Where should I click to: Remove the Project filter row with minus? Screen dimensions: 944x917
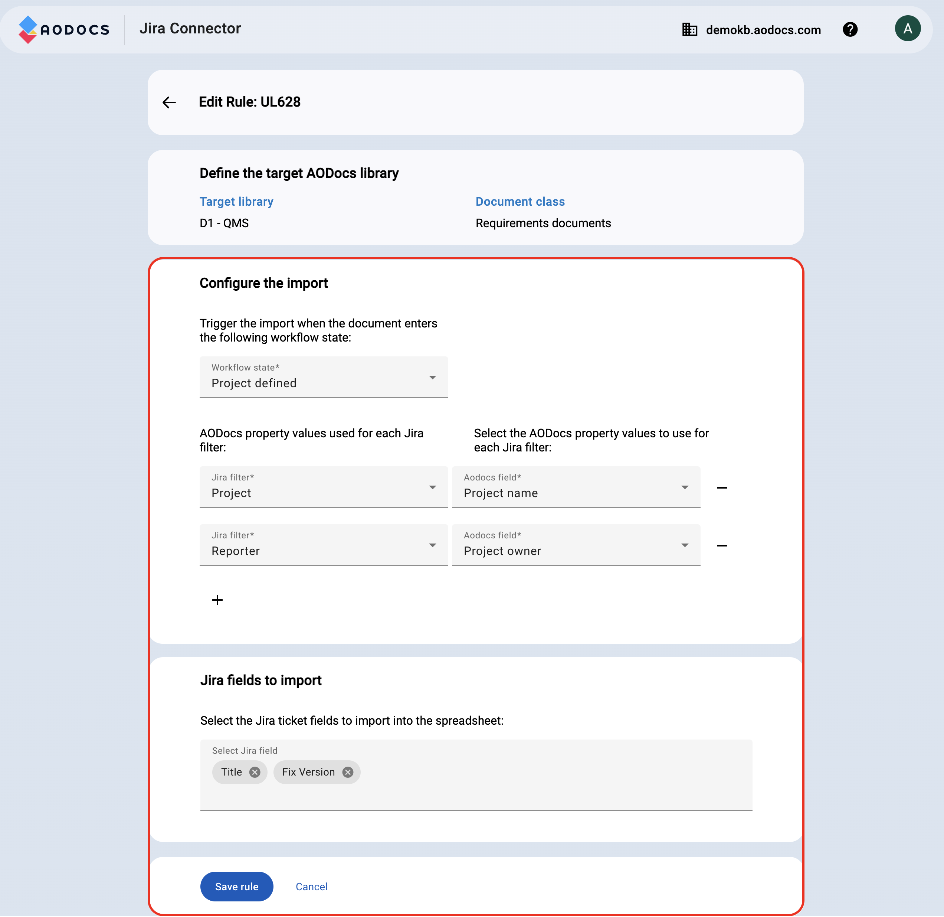(721, 488)
